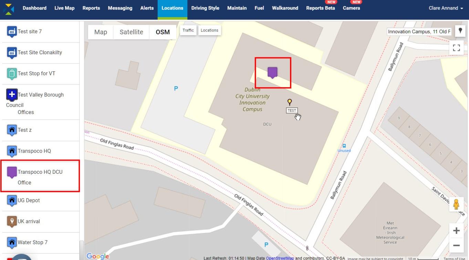
Task: Toggle the Traffic layer
Action: click(188, 30)
